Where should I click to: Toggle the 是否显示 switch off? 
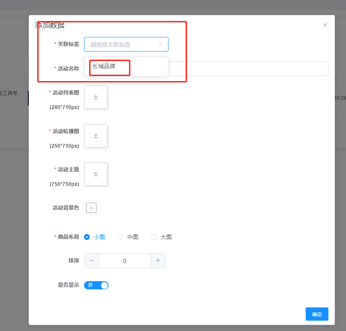pos(96,285)
